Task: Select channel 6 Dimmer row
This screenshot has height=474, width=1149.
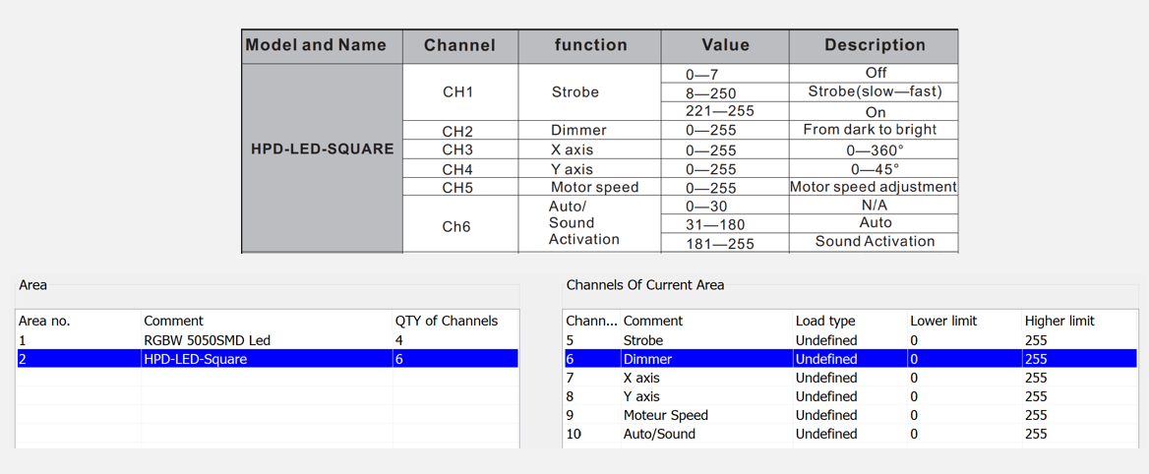Action: (850, 359)
